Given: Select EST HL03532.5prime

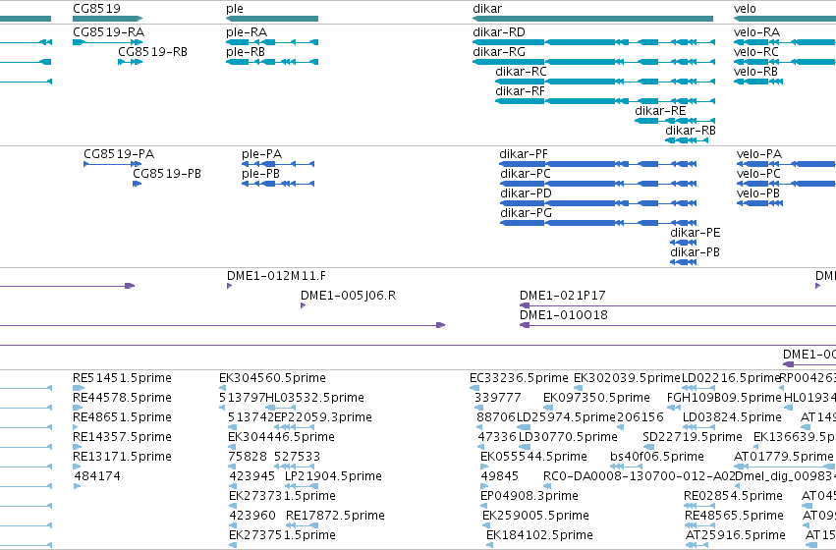Looking at the screenshot, I should coord(280,408).
